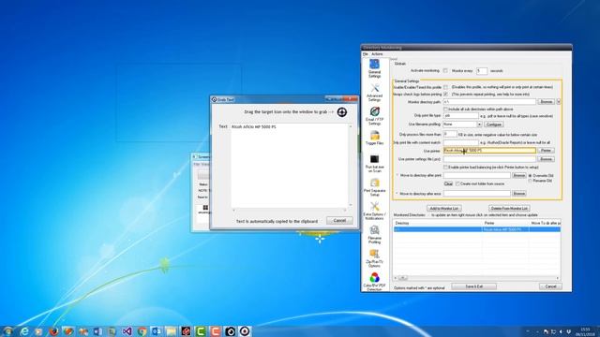Click Browse for move after error directory
This screenshot has width=600, height=337.
(x=519, y=194)
